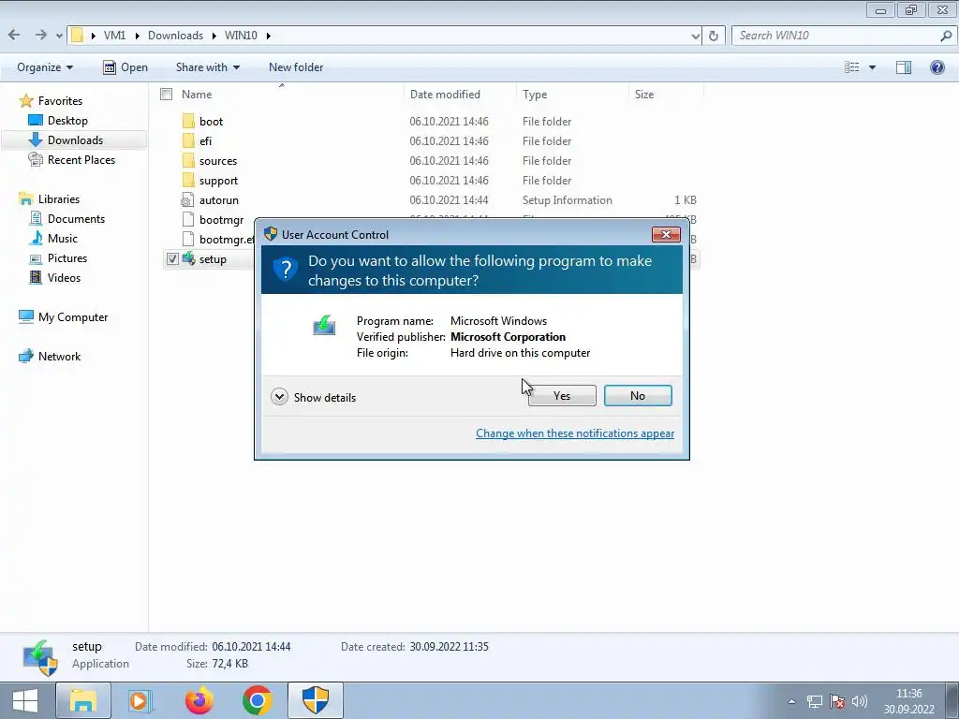The height and width of the screenshot is (719, 959).
Task: Close the User Account Control dialog
Action: click(666, 234)
